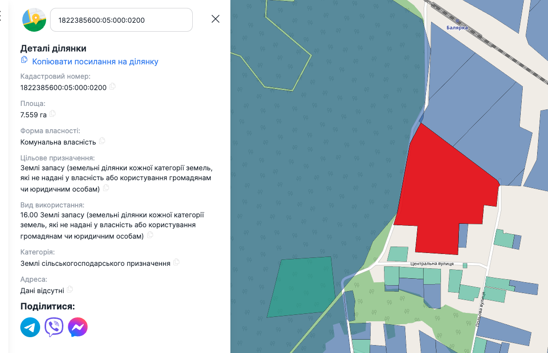
Task: Click the 'Балярка' place label on map
Action: pyautogui.click(x=457, y=28)
